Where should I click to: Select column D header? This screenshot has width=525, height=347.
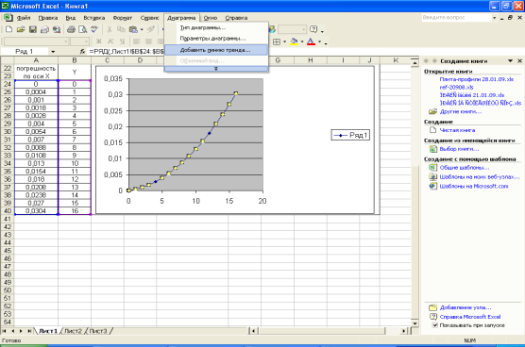pos(140,60)
